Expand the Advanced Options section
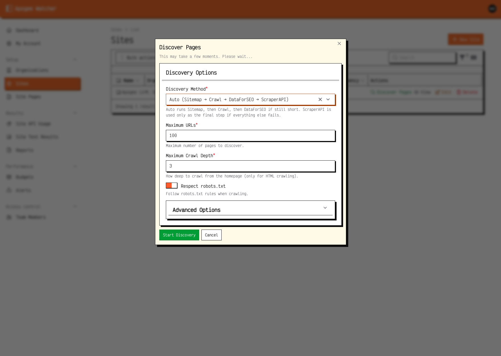The width and height of the screenshot is (501, 356). tap(250, 210)
